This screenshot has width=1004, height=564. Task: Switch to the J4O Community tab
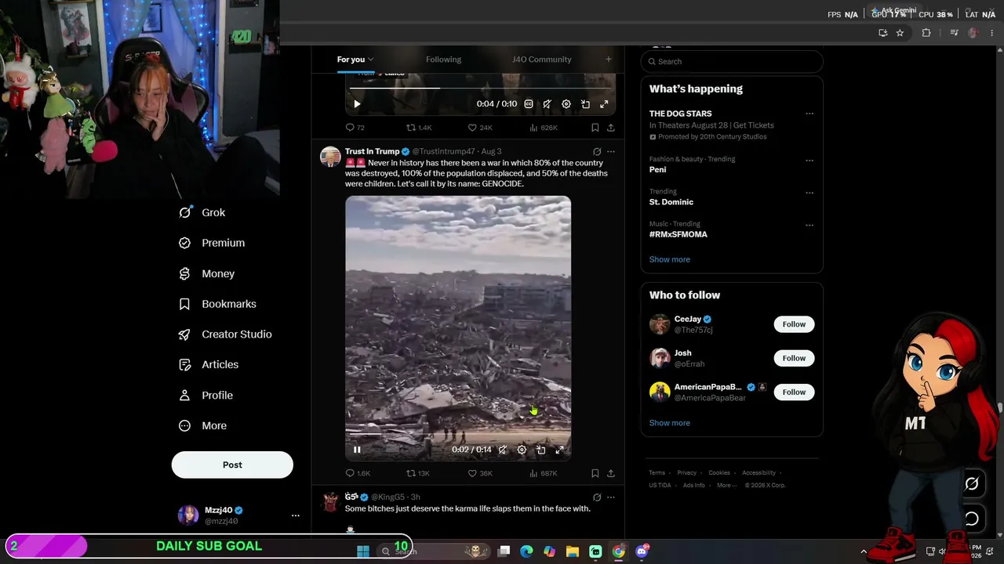pyautogui.click(x=542, y=60)
